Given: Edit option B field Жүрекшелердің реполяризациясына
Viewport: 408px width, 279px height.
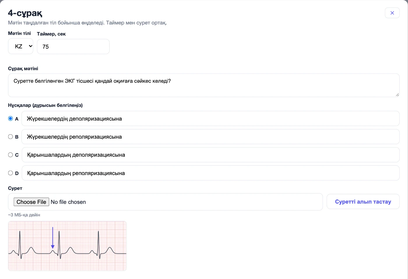Looking at the screenshot, I should [210, 137].
